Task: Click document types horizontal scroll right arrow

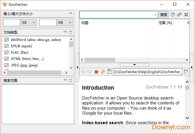Action: coord(66,73)
